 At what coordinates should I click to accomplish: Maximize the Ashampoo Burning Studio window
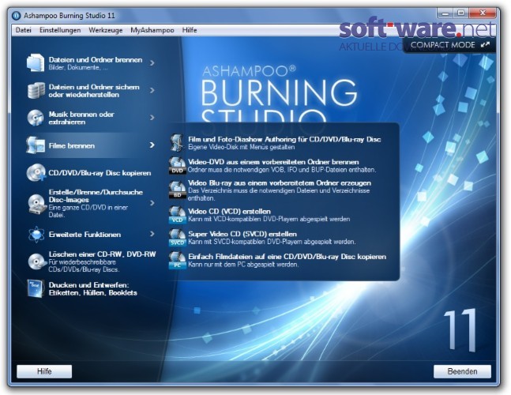pyautogui.click(x=460, y=13)
